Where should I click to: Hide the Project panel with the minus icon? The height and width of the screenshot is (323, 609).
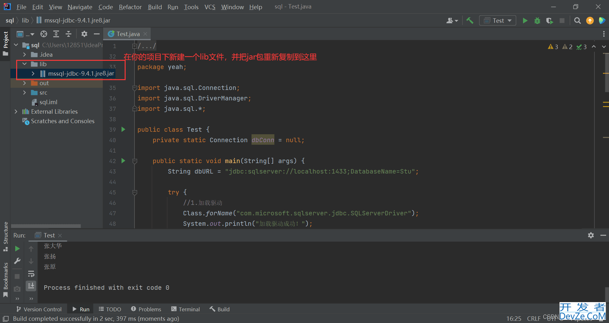coord(97,34)
